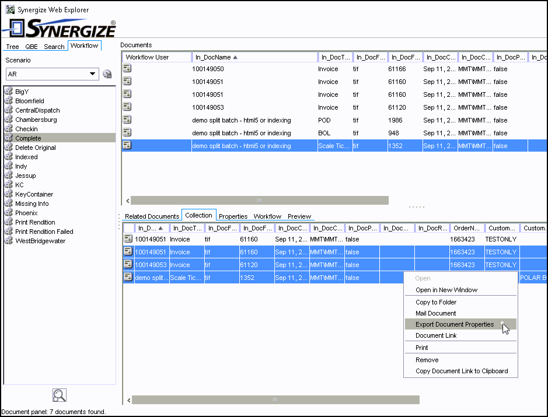Click the CentralDispatch workflow folder icon
Screen dimensions: 548x417
point(9,110)
